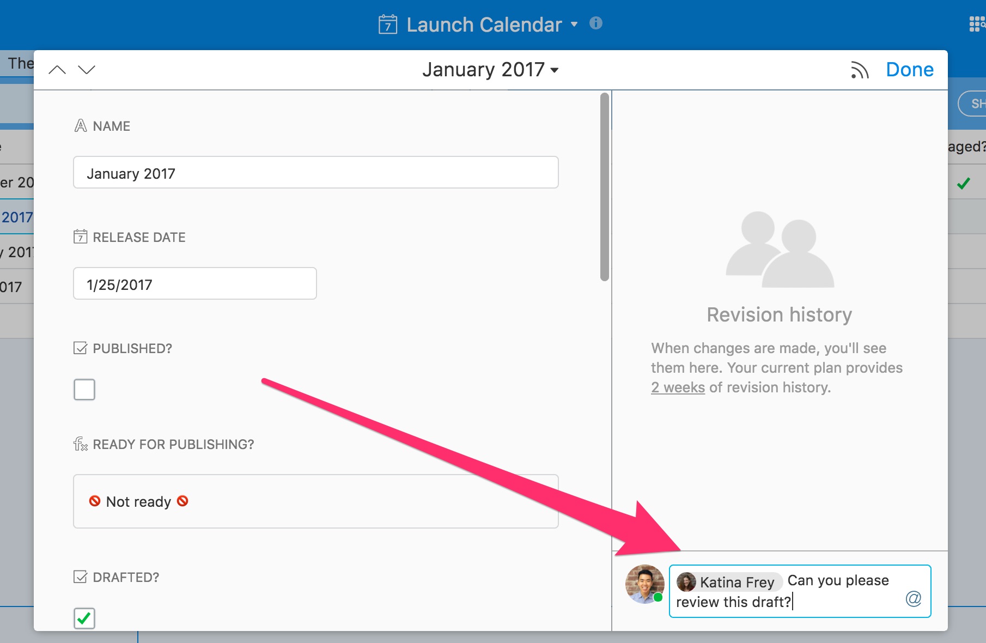Viewport: 986px width, 643px height.
Task: Open the 2 weeks revision history link
Action: 678,387
